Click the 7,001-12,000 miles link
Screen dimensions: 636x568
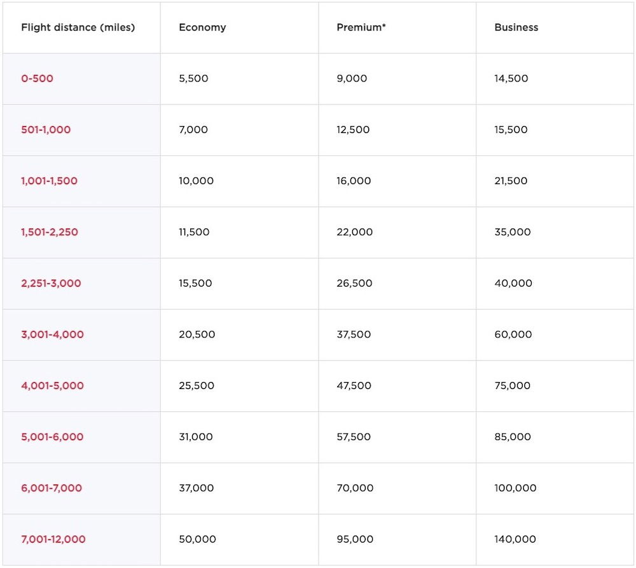pos(53,539)
